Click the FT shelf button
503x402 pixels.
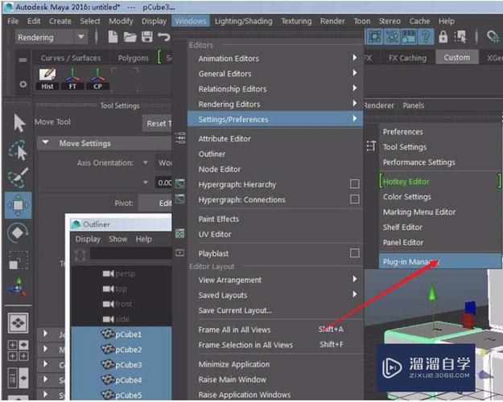(72, 79)
